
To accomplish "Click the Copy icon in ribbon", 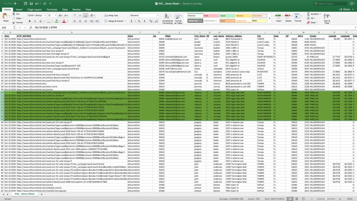I will (14, 18).
